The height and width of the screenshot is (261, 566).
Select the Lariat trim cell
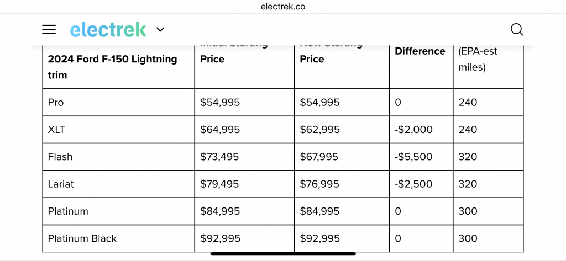click(118, 184)
